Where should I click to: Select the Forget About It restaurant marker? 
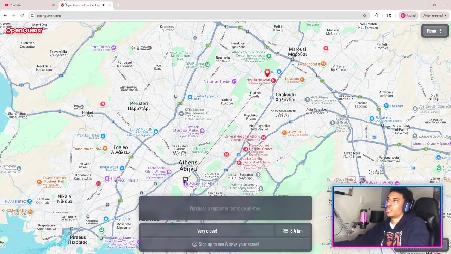pyautogui.click(x=323, y=64)
